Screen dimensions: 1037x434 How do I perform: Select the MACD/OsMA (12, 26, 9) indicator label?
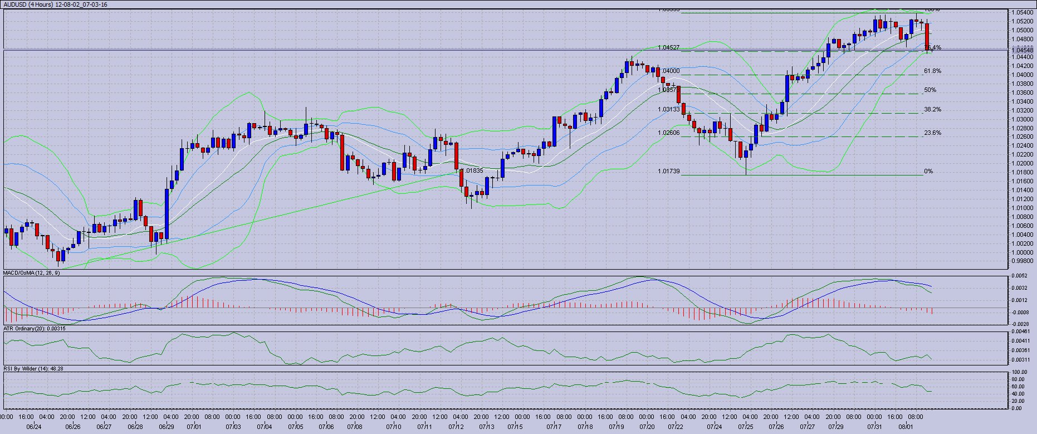click(x=32, y=273)
